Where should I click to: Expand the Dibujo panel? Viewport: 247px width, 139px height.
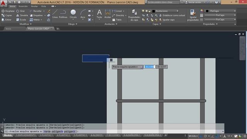[73, 24]
